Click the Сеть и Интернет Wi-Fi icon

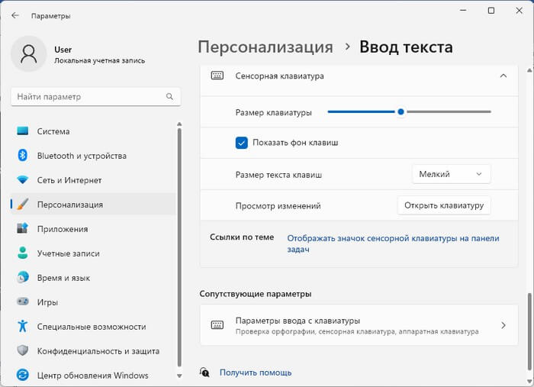click(22, 180)
